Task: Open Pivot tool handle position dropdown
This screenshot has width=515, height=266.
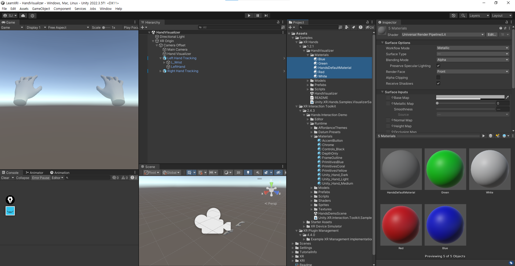Action: 152,173
